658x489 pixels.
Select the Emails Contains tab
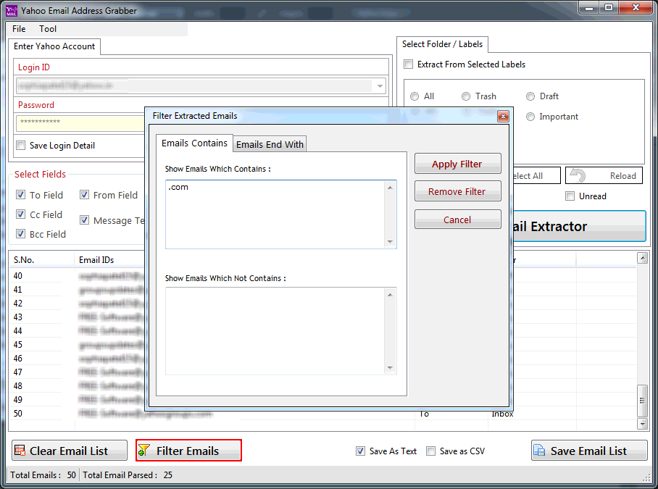click(x=194, y=143)
